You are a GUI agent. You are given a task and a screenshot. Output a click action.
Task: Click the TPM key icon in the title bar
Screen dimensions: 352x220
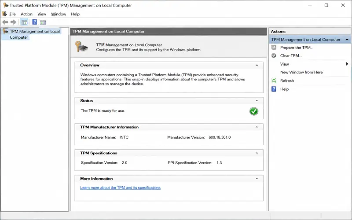(x=6, y=5)
